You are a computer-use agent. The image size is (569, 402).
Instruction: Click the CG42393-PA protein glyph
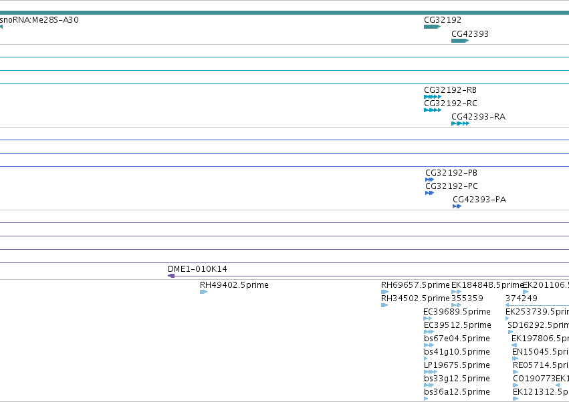coord(457,206)
